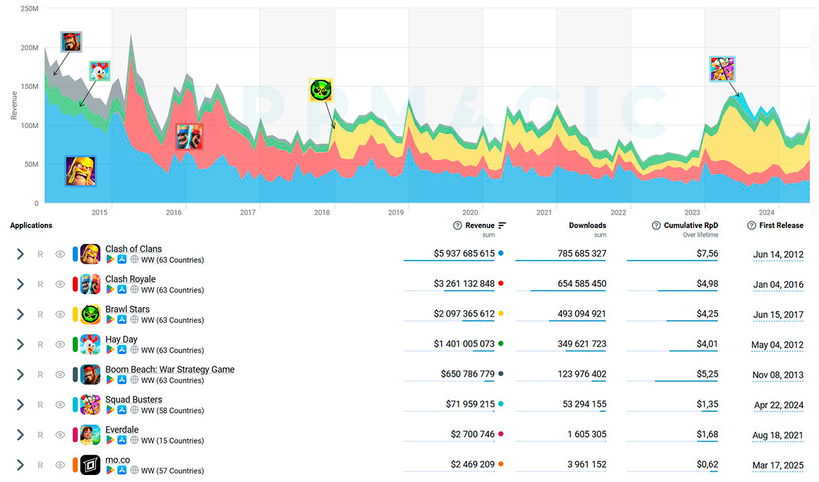Click the Revenue sort order icon

tap(502, 225)
